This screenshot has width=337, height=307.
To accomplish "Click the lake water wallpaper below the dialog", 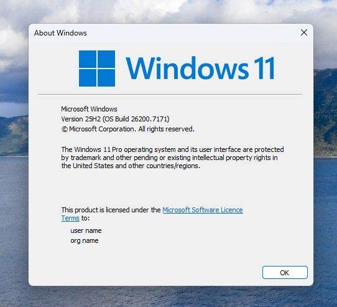I will (168, 297).
